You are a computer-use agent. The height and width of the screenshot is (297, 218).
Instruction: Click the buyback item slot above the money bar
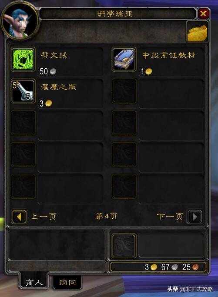pos(124,246)
